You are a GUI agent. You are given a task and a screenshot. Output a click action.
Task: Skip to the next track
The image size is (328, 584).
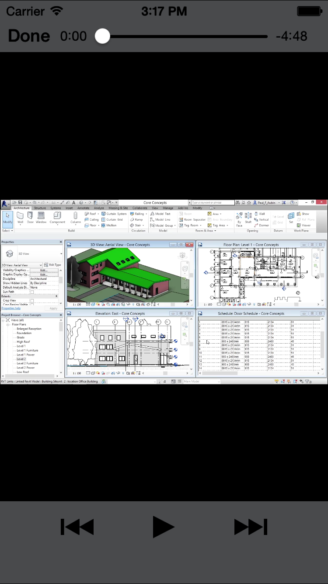(251, 527)
